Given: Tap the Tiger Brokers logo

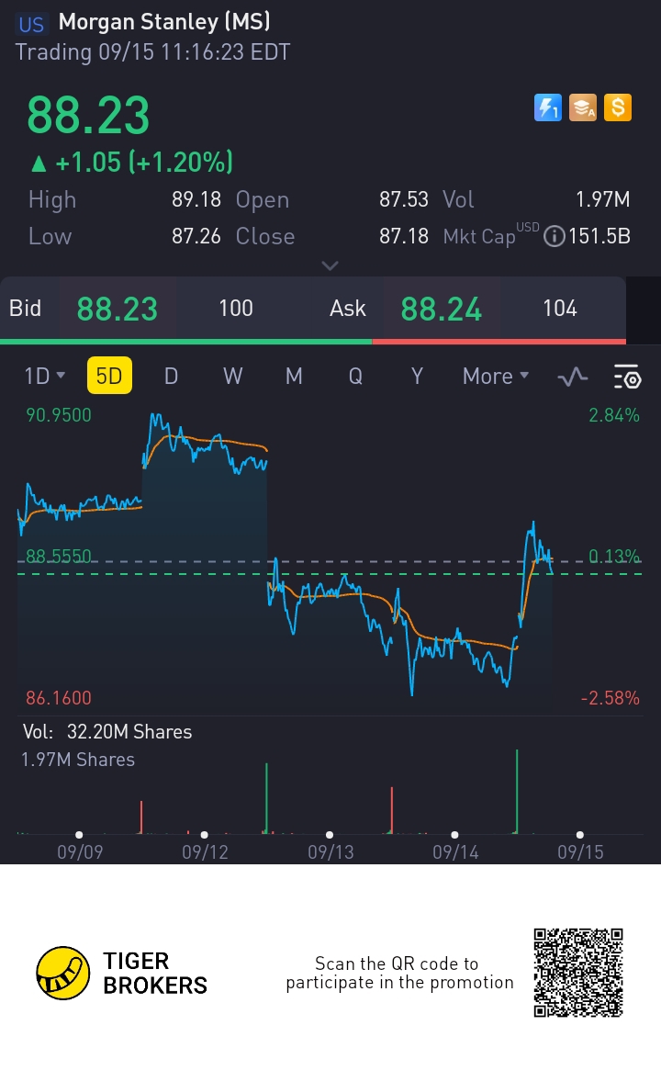Looking at the screenshot, I should pos(63,973).
